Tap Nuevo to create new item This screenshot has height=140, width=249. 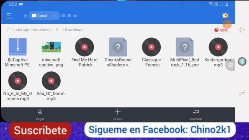(117, 115)
